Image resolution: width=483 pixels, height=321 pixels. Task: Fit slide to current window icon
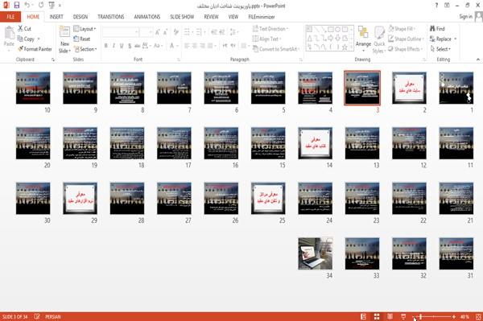coord(478,316)
